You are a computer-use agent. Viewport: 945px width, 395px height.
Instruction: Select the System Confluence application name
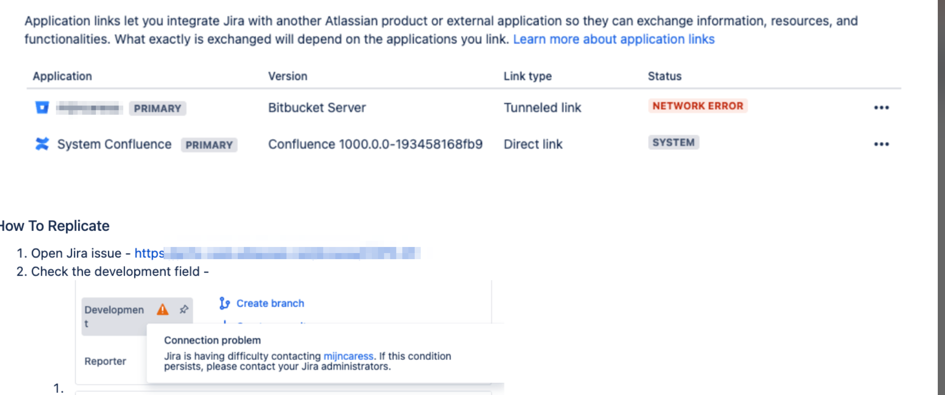tap(114, 144)
